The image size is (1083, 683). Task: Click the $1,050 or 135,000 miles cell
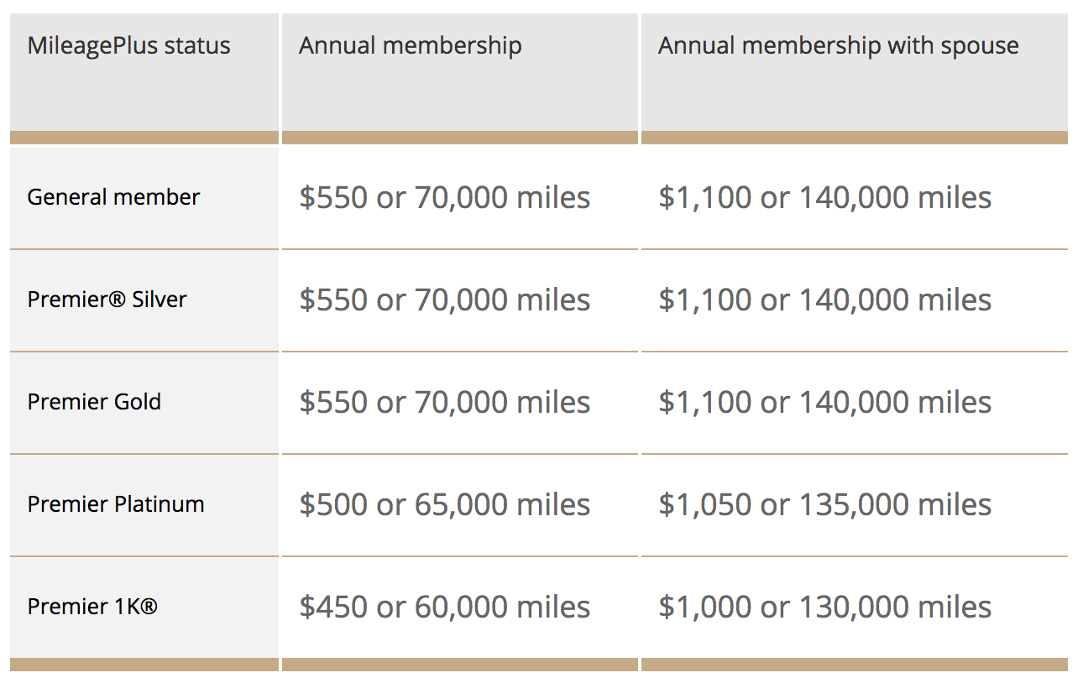pyautogui.click(x=824, y=505)
